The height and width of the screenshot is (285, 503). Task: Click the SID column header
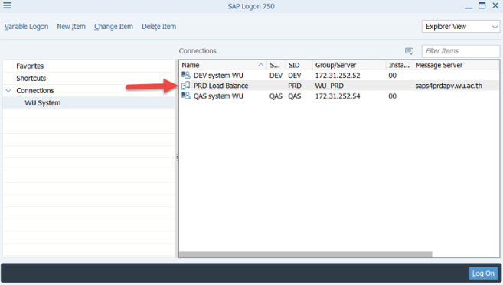point(294,65)
